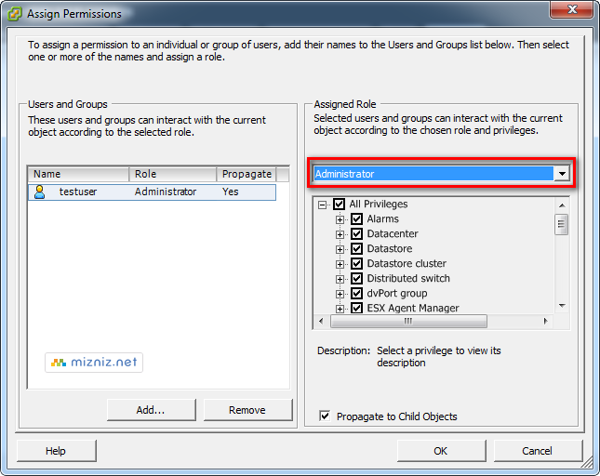Uncheck the dvPort group checkbox
Image resolution: width=600 pixels, height=476 pixels.
[356, 294]
